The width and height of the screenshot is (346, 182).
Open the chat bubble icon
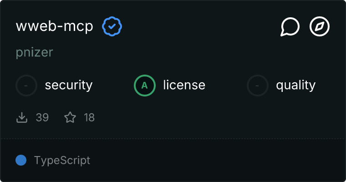[290, 27]
